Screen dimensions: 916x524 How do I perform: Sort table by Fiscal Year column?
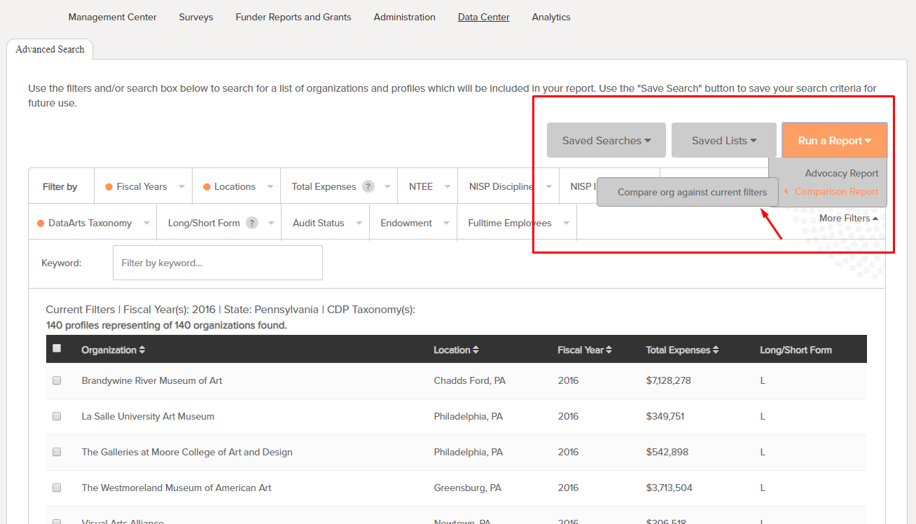click(609, 350)
